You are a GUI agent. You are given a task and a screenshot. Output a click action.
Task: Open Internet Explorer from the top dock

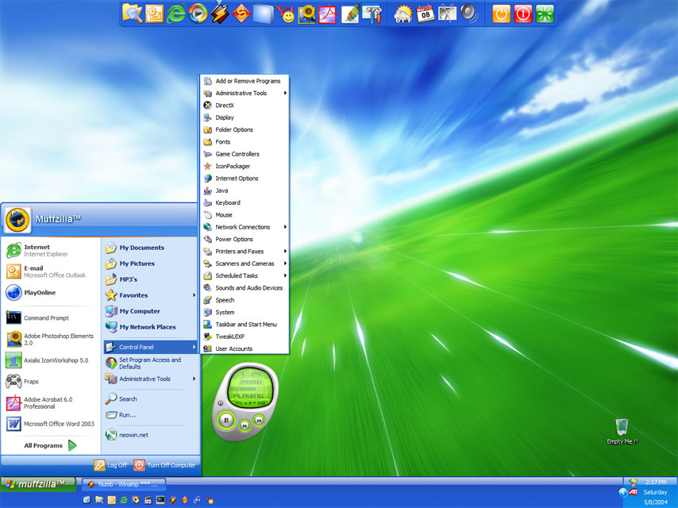point(176,13)
